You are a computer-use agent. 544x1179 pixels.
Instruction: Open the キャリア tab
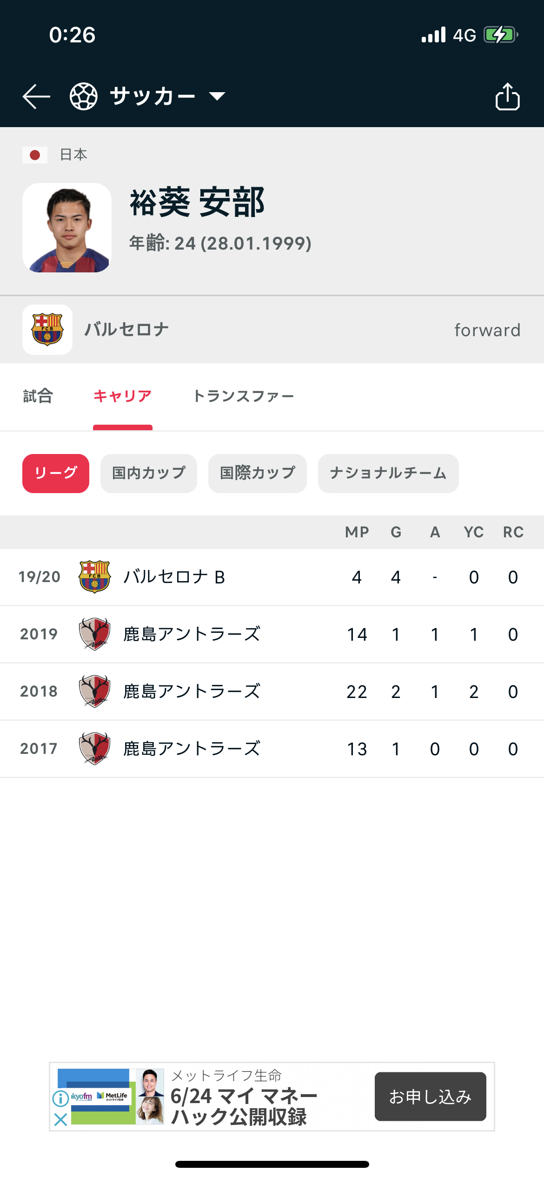123,396
